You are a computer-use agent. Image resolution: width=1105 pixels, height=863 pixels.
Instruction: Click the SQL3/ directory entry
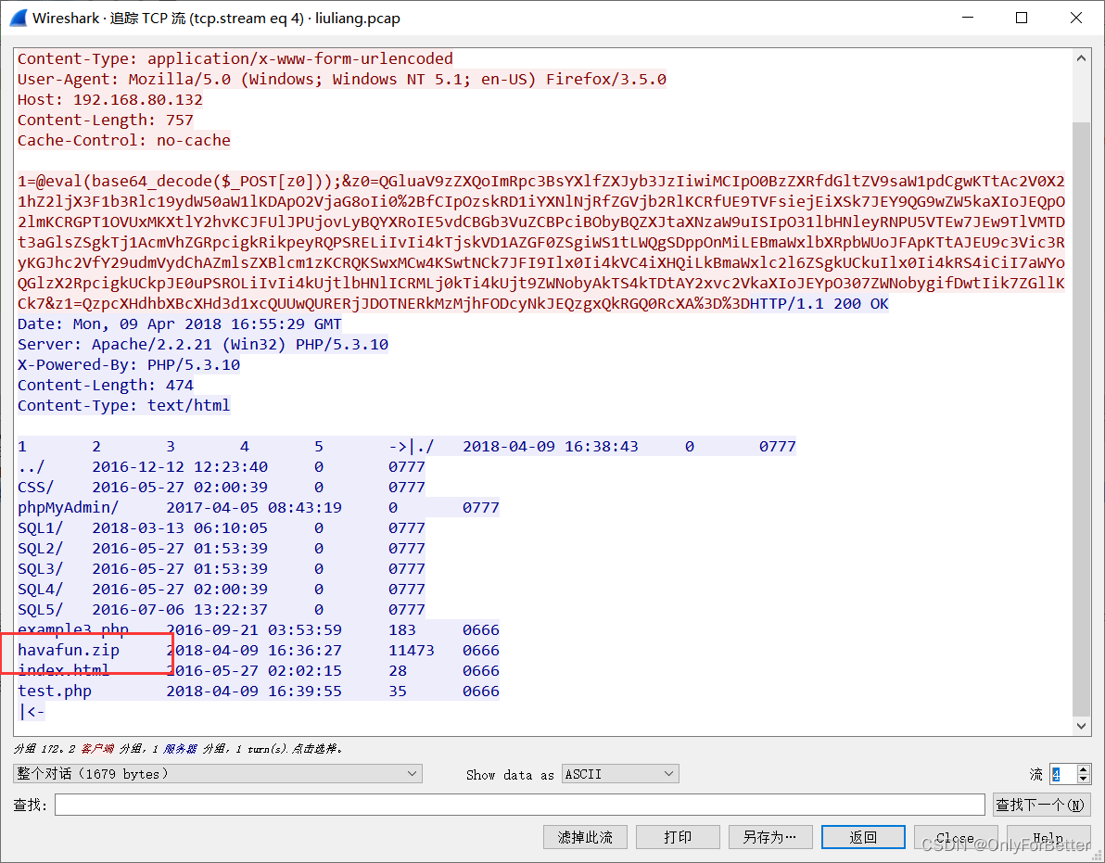tap(40, 568)
